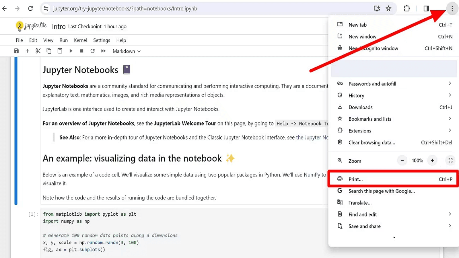The width and height of the screenshot is (459, 258).
Task: Click the 100% zoom level value
Action: (x=417, y=161)
